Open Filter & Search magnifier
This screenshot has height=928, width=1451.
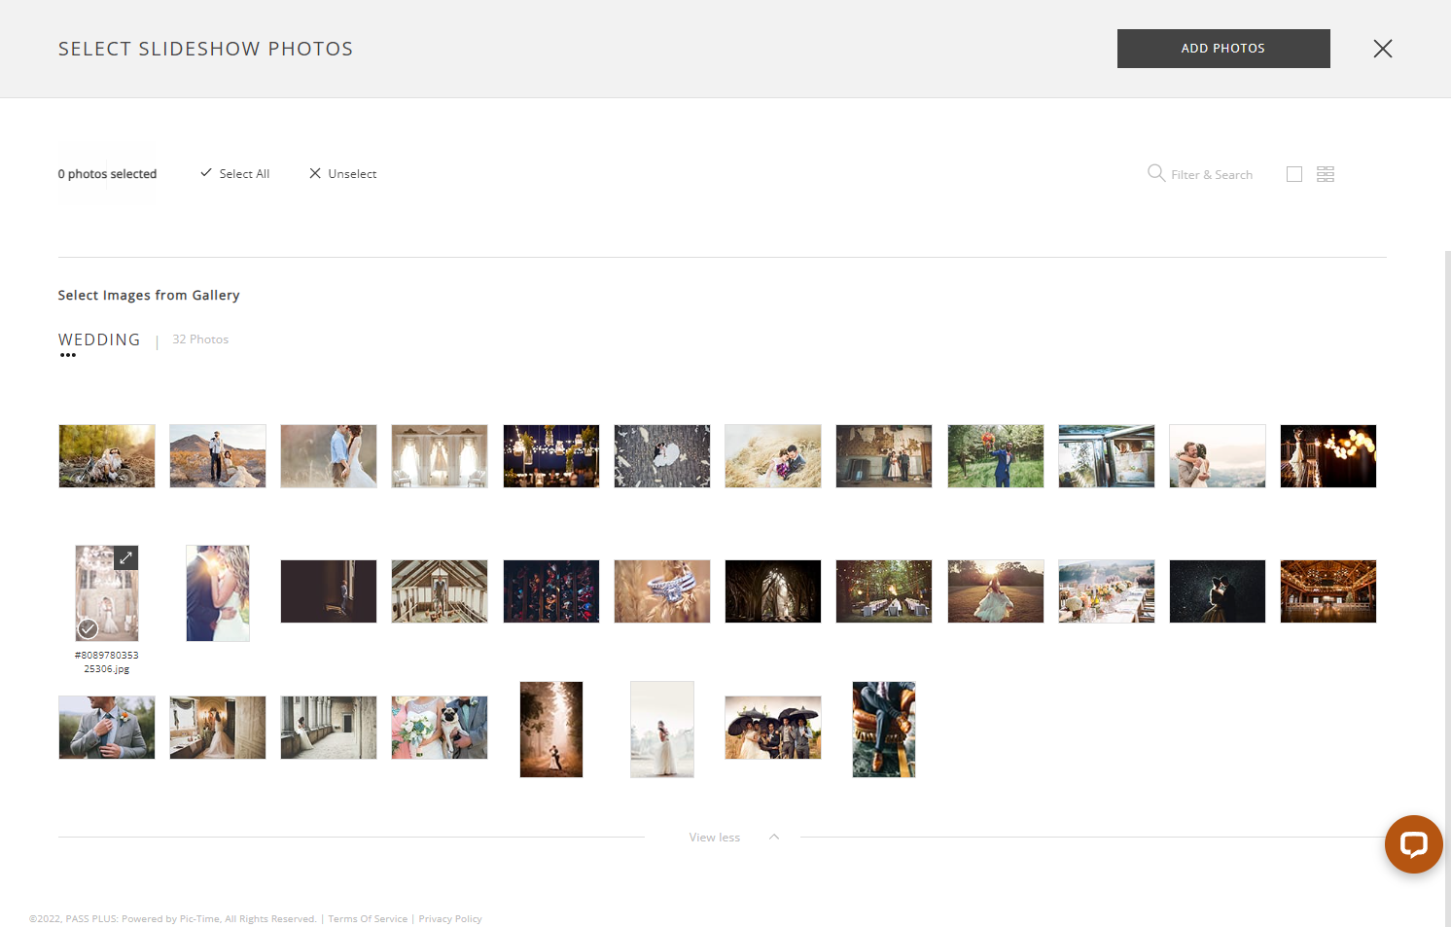tap(1156, 173)
